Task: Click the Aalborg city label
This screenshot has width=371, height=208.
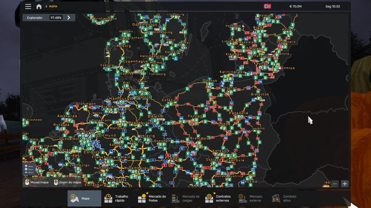Action: [x=124, y=46]
